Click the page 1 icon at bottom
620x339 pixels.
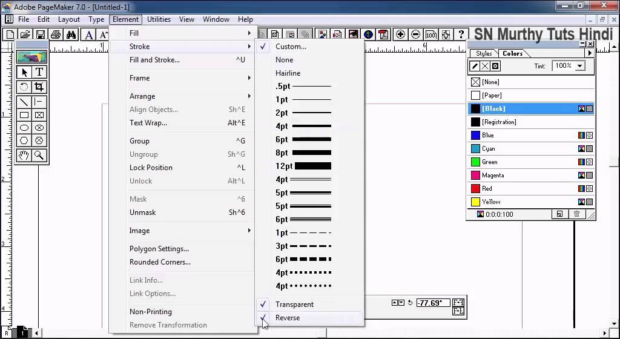tap(22, 332)
